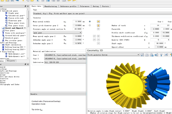Image resolution: width=172 pixels, height=114 pixels.
Task: Open the Gear 2 material dropdown
Action: pyautogui.click(x=65, y=59)
